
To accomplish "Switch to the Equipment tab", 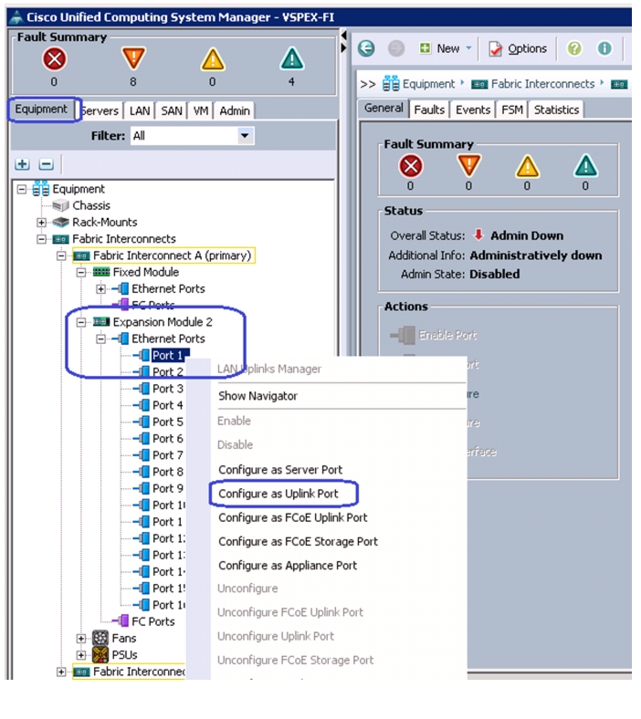I will click(41, 109).
